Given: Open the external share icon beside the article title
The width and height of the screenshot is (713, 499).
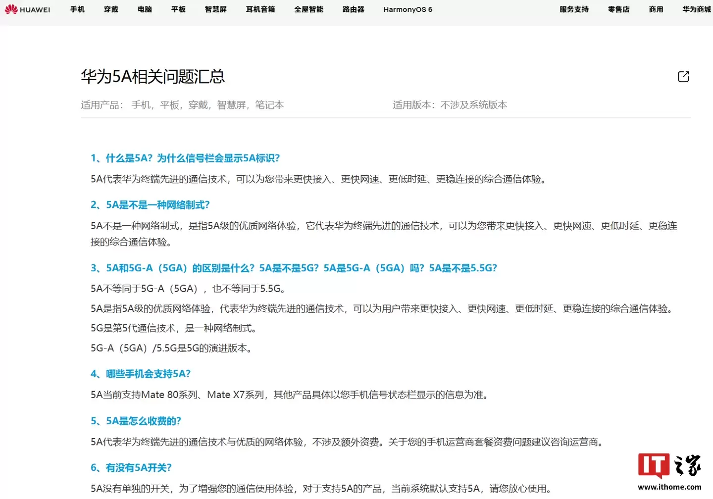Looking at the screenshot, I should pyautogui.click(x=683, y=76).
